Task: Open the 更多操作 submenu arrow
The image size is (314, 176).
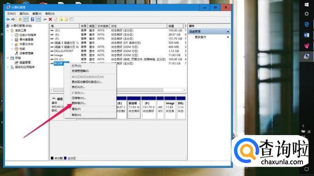Action: coord(228,37)
